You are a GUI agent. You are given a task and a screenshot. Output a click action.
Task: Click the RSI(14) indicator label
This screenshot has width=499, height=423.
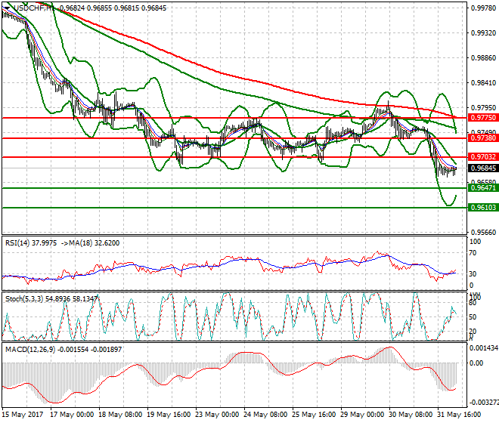click(19, 242)
